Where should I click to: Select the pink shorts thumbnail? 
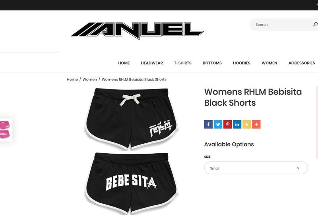coord(5,130)
